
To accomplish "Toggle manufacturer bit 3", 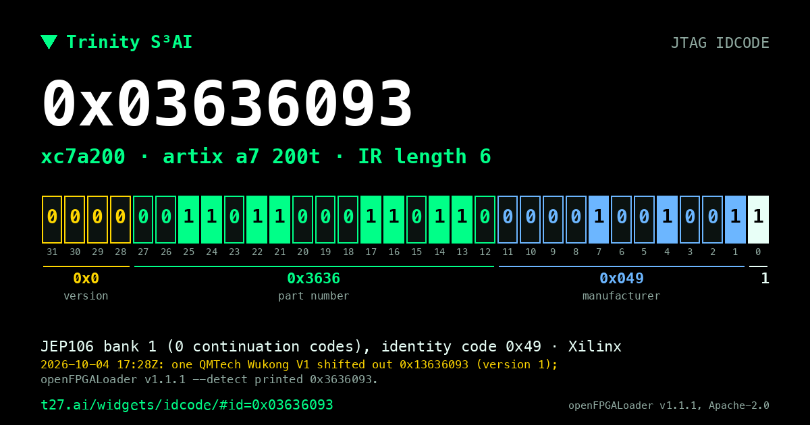I will click(690, 219).
